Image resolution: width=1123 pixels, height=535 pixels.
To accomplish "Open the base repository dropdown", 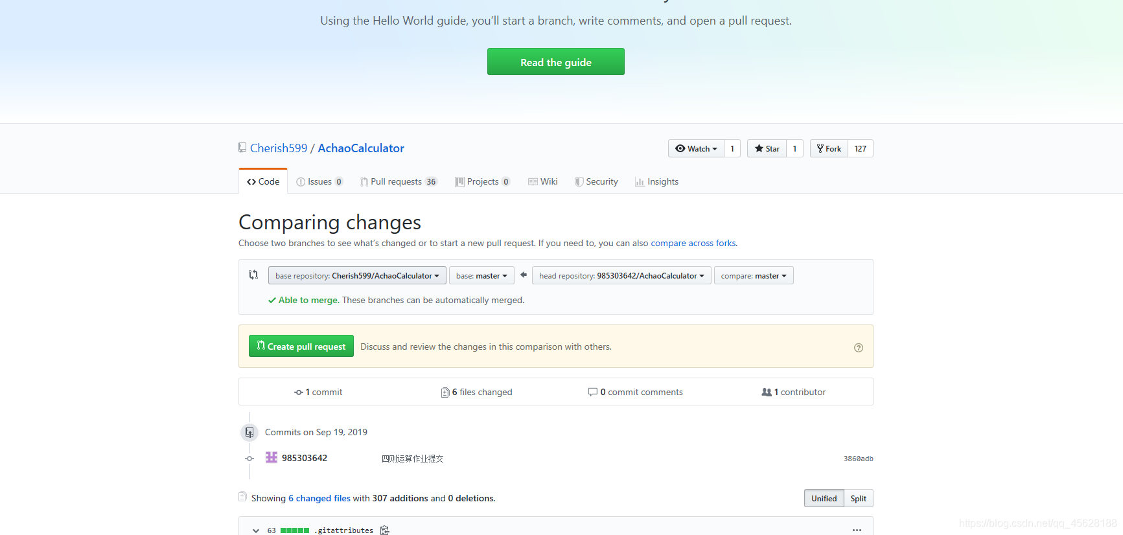I will pyautogui.click(x=357, y=275).
